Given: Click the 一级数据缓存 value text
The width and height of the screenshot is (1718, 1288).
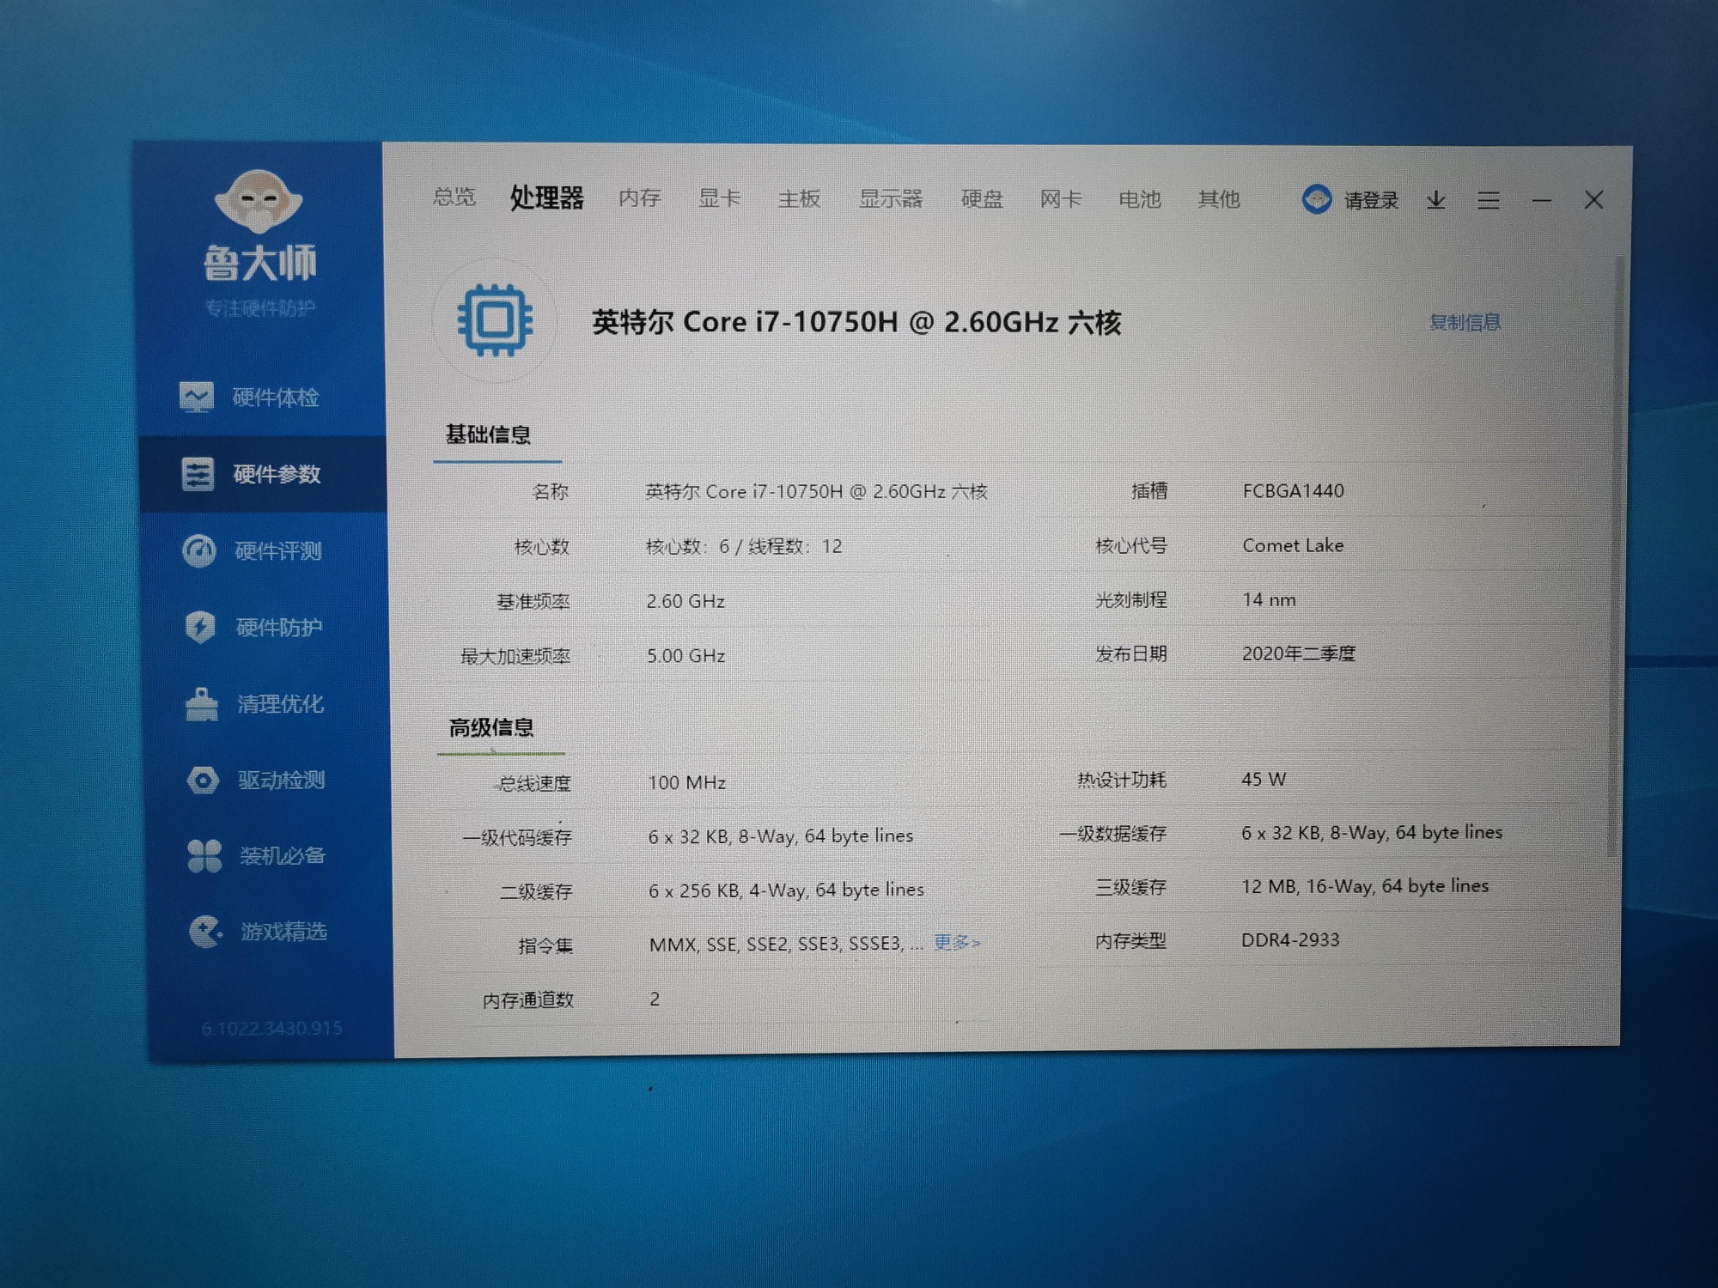Looking at the screenshot, I should pos(1371,833).
